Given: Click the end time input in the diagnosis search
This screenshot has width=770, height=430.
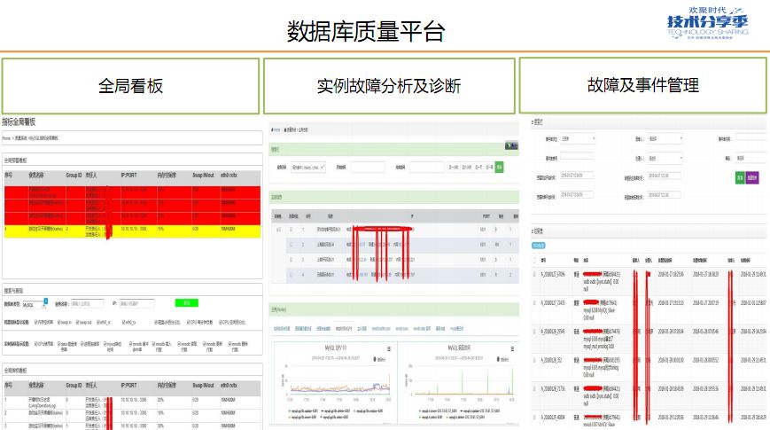Looking at the screenshot, I should [427, 168].
